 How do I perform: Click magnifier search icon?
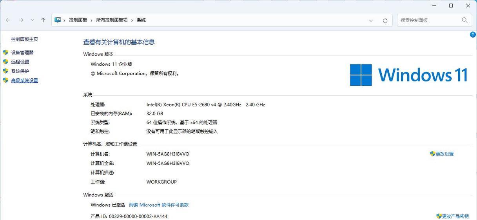point(464,20)
